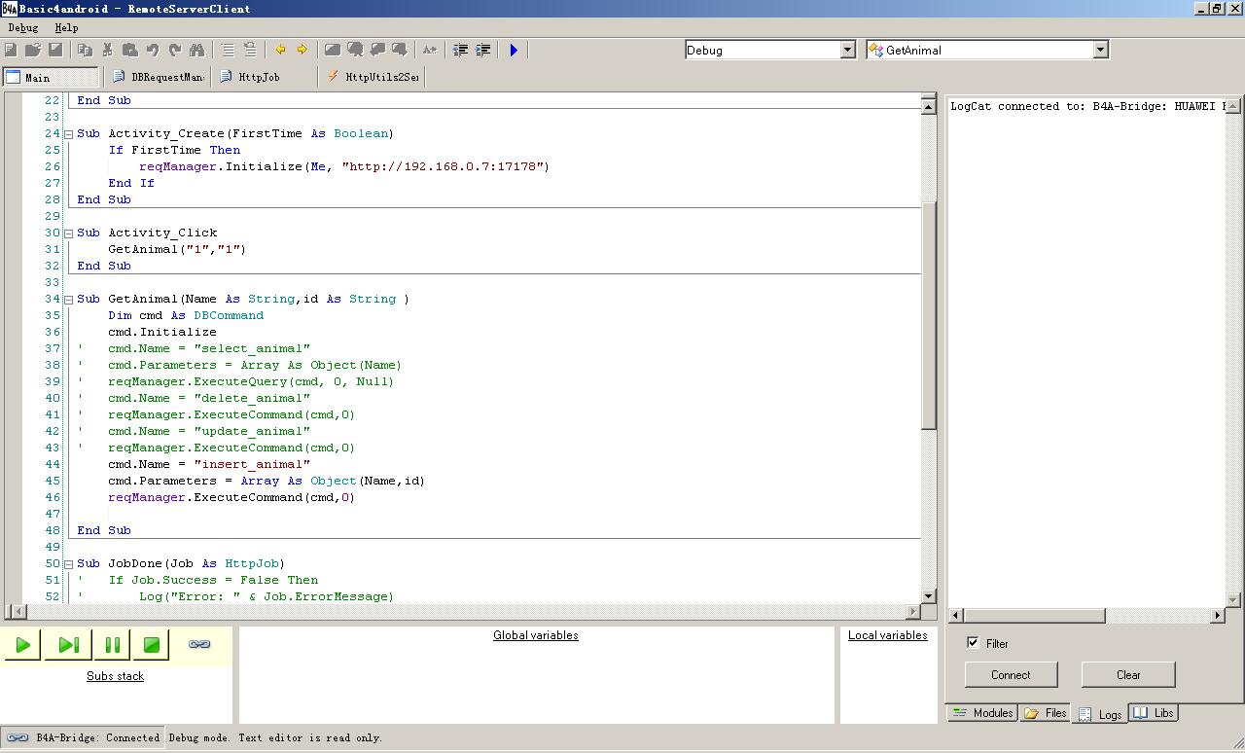Click the yellow navigate back arrow

pyautogui.click(x=280, y=50)
